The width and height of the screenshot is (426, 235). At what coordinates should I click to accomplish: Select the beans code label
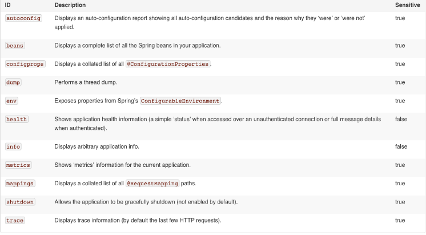click(x=15, y=45)
